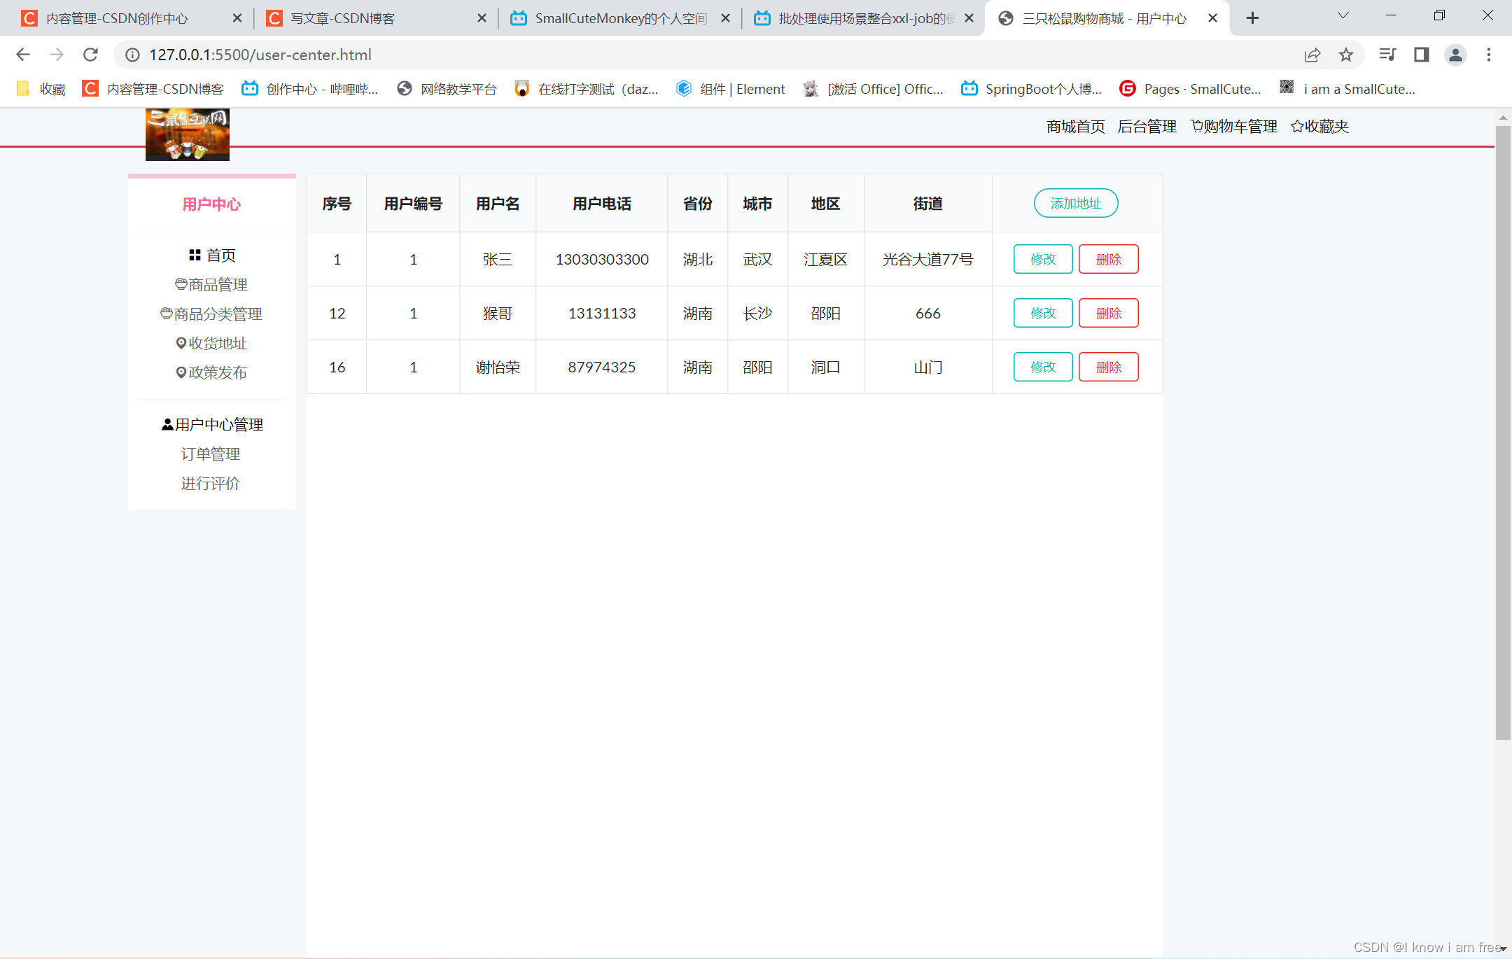1512x959 pixels.
Task: Share this page from address bar
Action: pos(1312,55)
